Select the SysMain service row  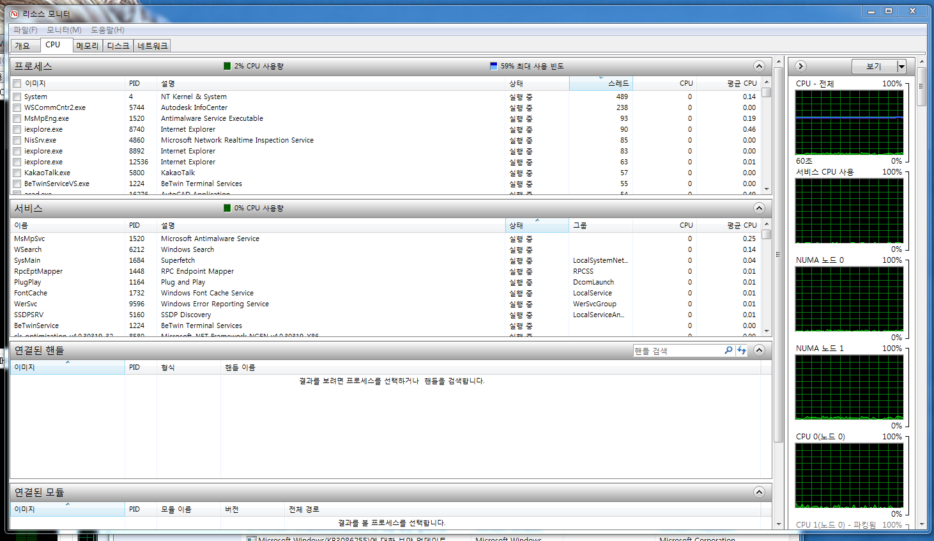tap(385, 260)
